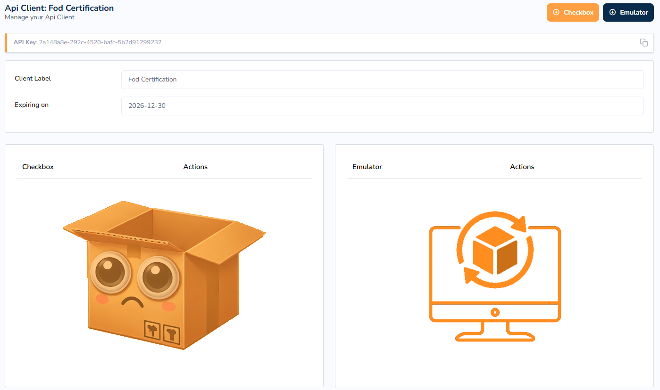Click the plus icon in Checkbox button

point(556,12)
